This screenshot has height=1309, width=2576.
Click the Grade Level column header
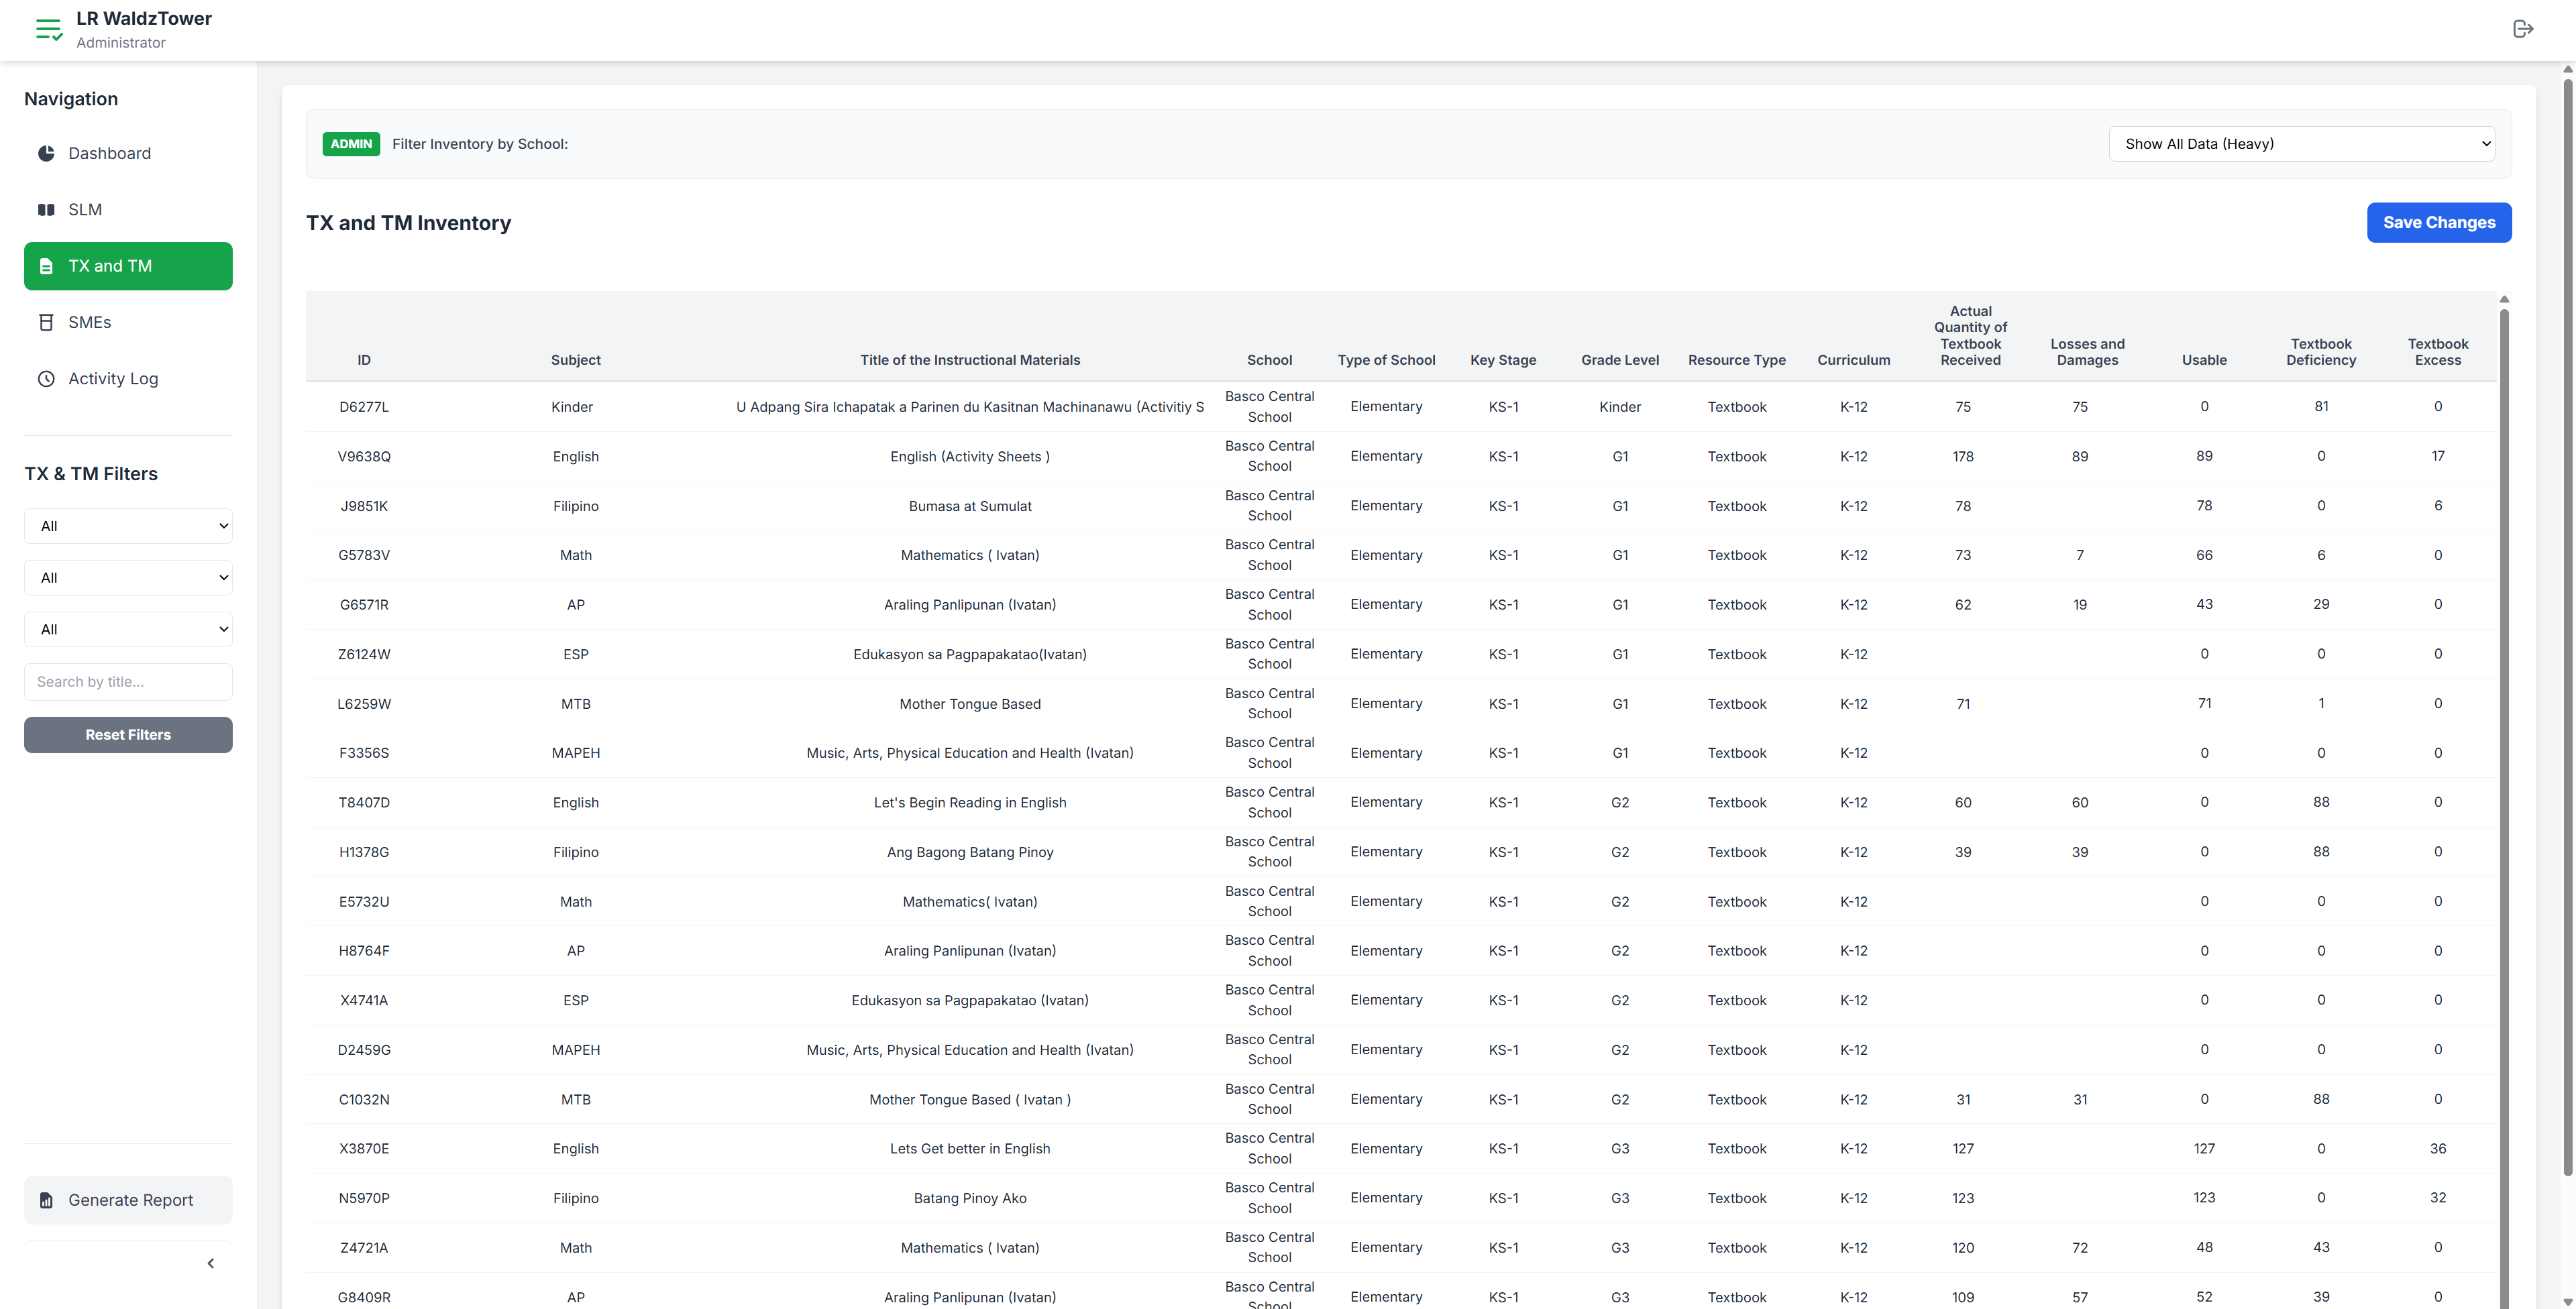tap(1620, 360)
